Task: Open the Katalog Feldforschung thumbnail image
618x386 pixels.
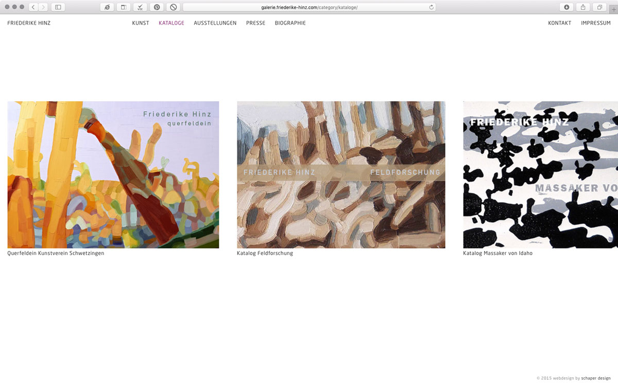Action: pyautogui.click(x=341, y=174)
